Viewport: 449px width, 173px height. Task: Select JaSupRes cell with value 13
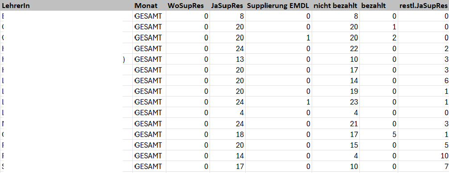[227, 59]
